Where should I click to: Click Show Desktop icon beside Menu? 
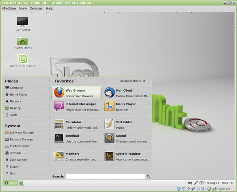[x=21, y=183]
